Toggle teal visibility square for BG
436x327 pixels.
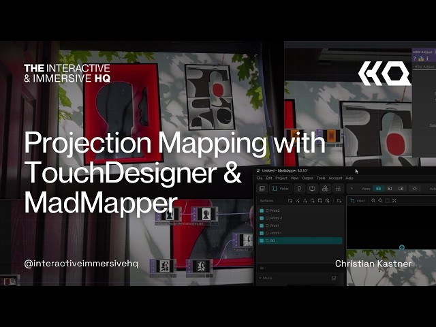(x=262, y=240)
